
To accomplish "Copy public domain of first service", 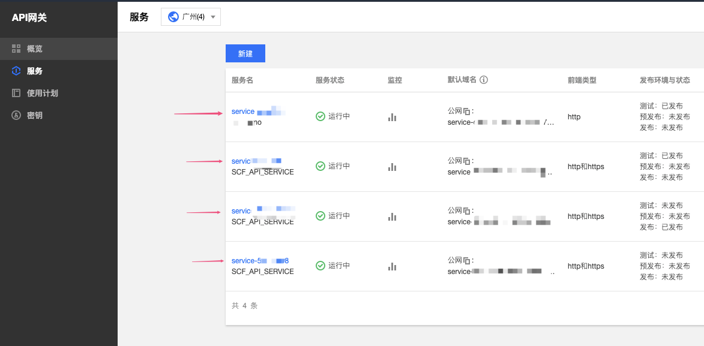I will click(467, 112).
